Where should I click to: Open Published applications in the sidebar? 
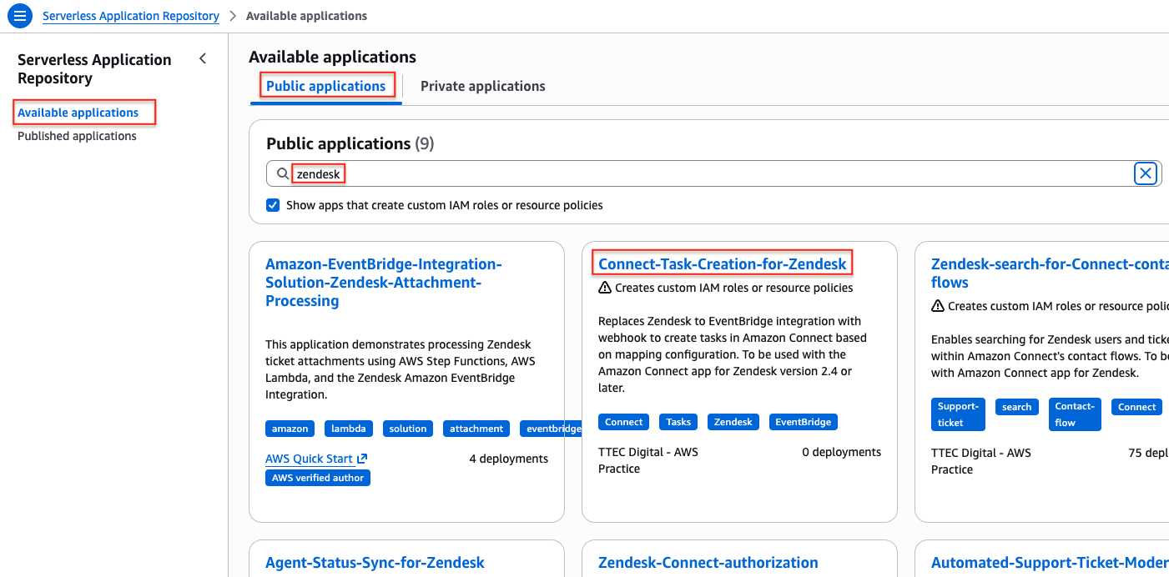tap(77, 136)
